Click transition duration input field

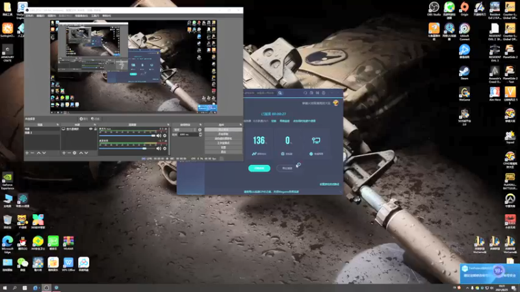click(x=188, y=134)
